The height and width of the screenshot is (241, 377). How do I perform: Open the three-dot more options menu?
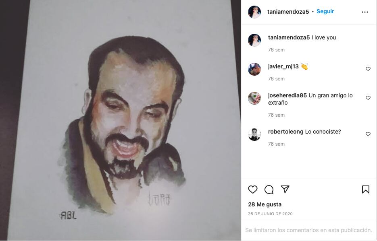[365, 12]
